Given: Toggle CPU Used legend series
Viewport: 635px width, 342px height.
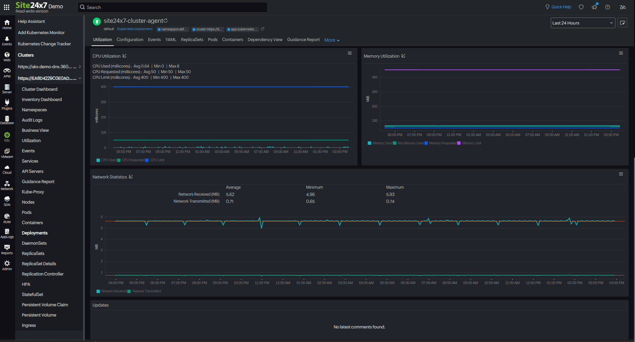Looking at the screenshot, I should point(106,160).
